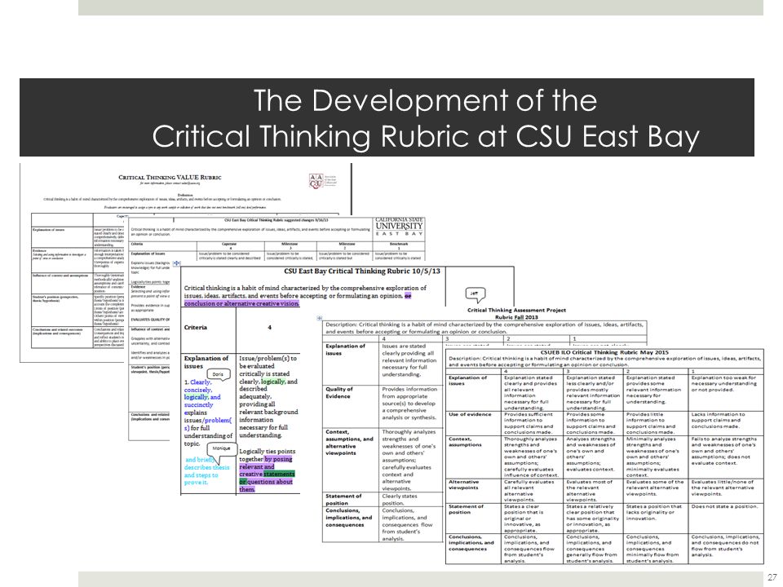Image resolution: width=783 pixels, height=587 pixels.
Task: Click the slide title "The Development of the"
Action: (425, 100)
